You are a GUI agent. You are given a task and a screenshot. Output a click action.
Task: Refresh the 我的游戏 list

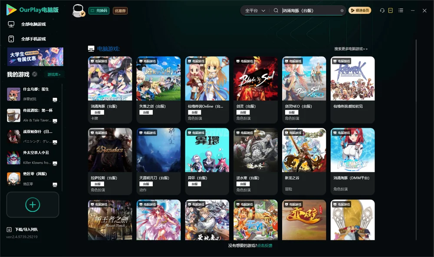[35, 74]
